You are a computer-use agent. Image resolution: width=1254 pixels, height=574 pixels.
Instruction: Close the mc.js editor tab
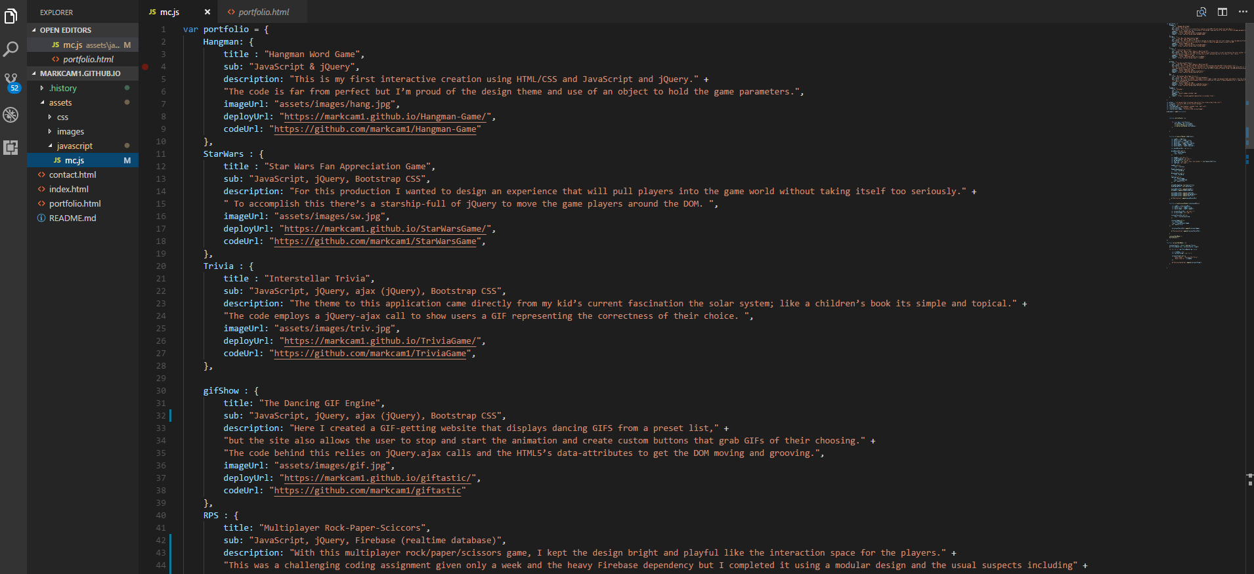[207, 12]
